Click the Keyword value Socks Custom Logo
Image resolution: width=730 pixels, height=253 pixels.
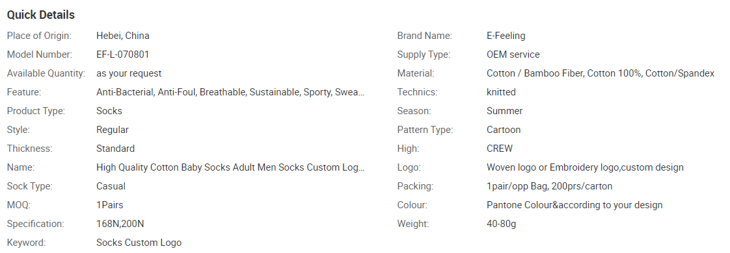139,243
